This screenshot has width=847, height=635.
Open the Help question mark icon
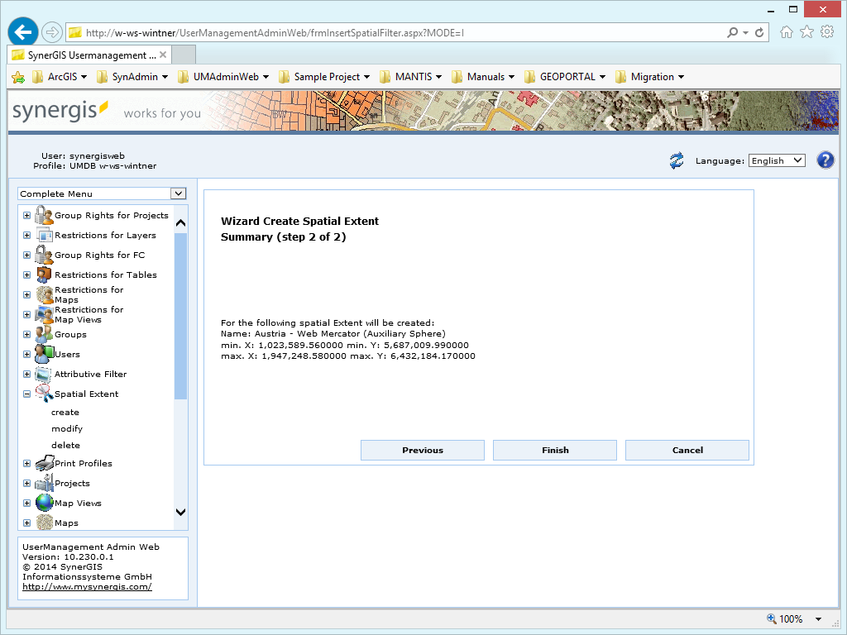click(x=825, y=160)
